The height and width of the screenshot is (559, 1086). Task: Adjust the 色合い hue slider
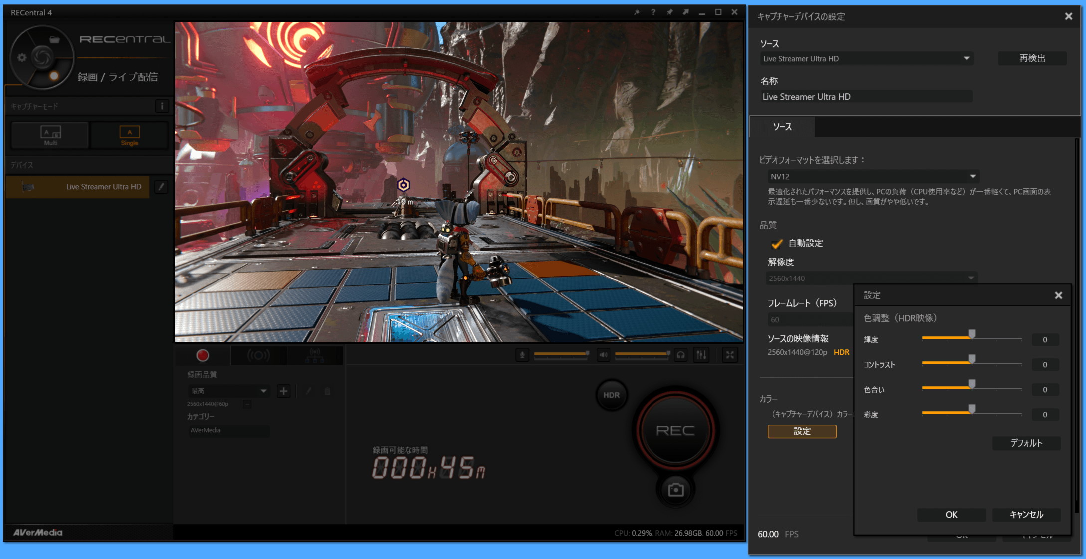tap(971, 388)
